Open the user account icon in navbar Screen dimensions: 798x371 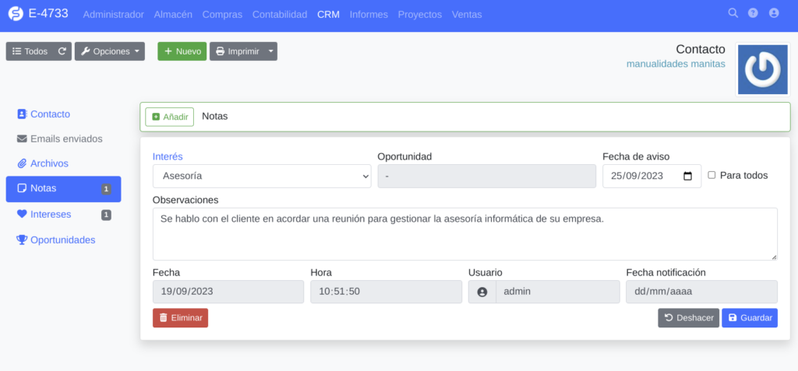click(x=774, y=13)
